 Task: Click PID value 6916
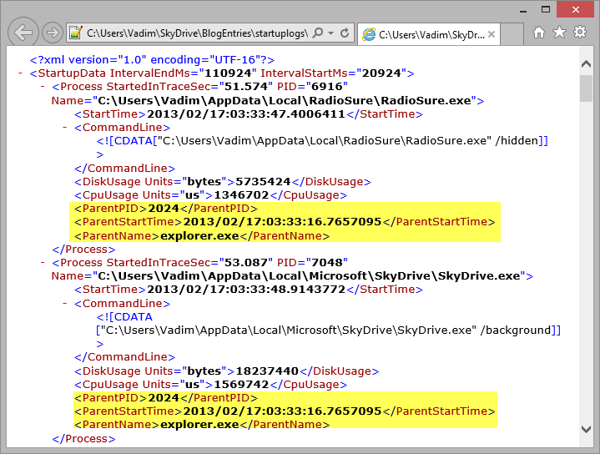point(327,87)
